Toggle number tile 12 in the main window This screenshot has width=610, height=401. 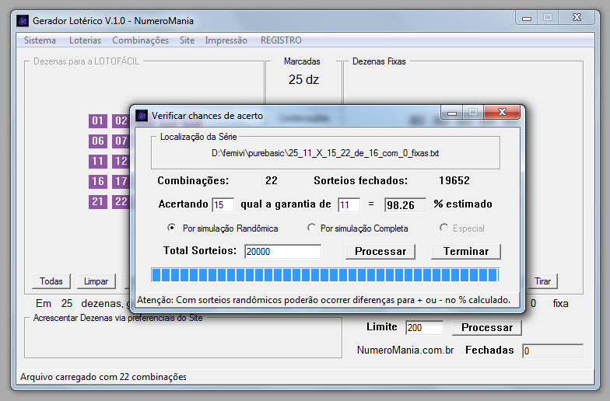121,162
